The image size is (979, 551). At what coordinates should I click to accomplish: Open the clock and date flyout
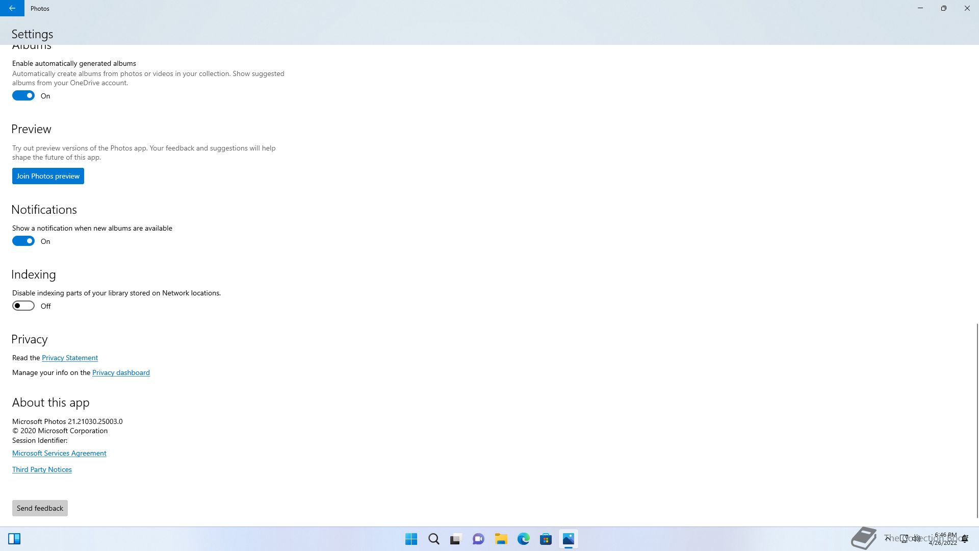(943, 539)
